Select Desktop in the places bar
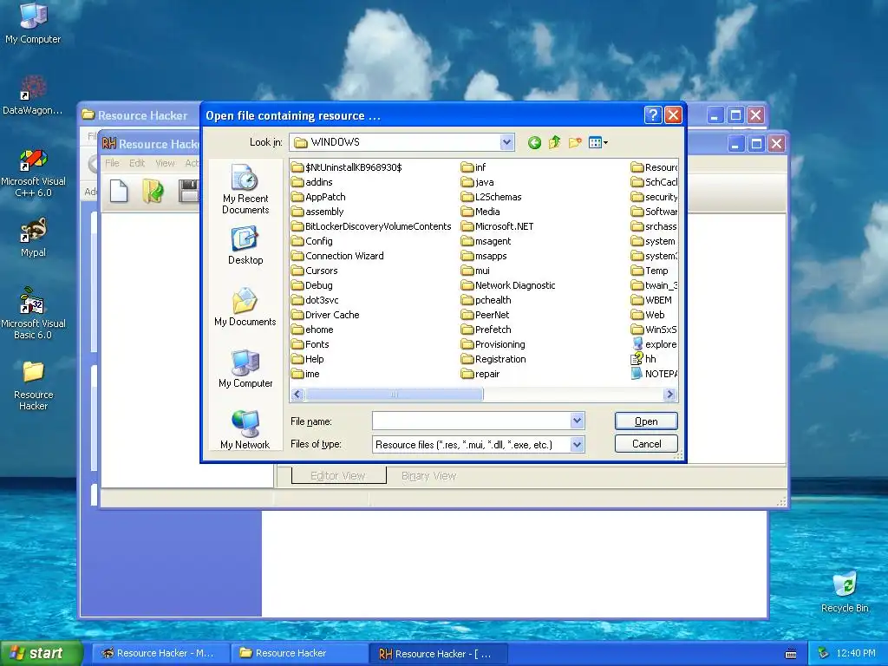 click(245, 245)
